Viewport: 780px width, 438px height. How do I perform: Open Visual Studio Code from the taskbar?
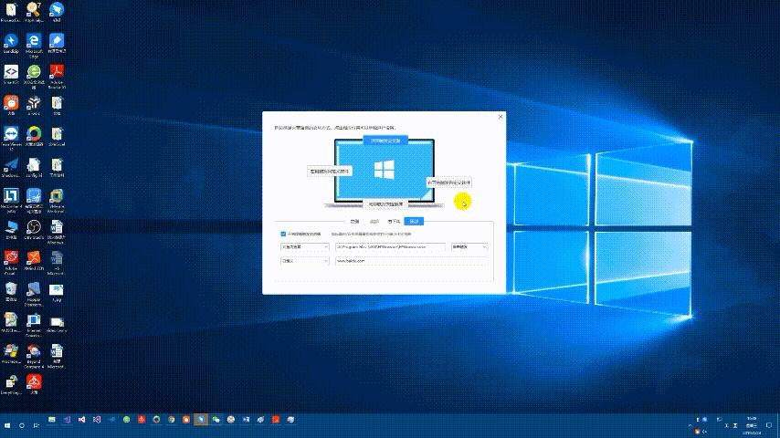point(111,420)
